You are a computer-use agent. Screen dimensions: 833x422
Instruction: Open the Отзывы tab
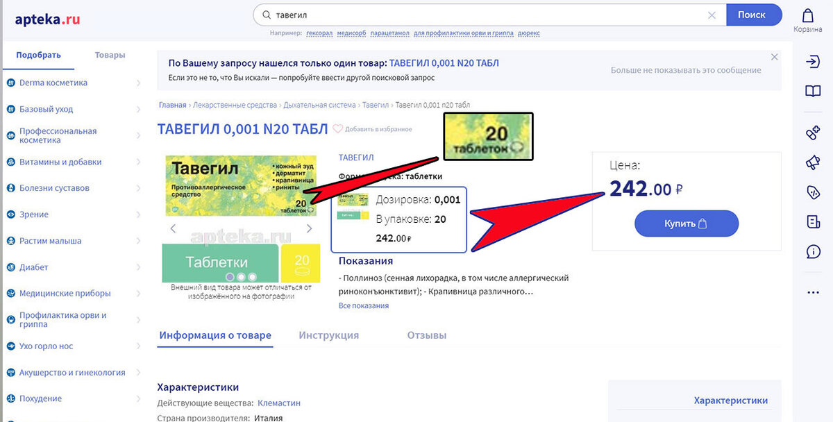tap(427, 335)
